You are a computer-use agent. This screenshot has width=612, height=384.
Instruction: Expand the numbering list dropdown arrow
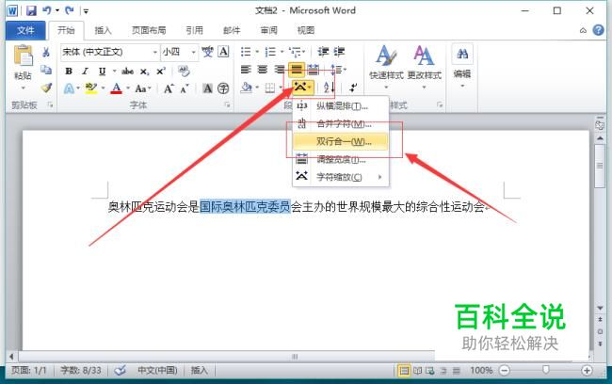pyautogui.click(x=282, y=52)
